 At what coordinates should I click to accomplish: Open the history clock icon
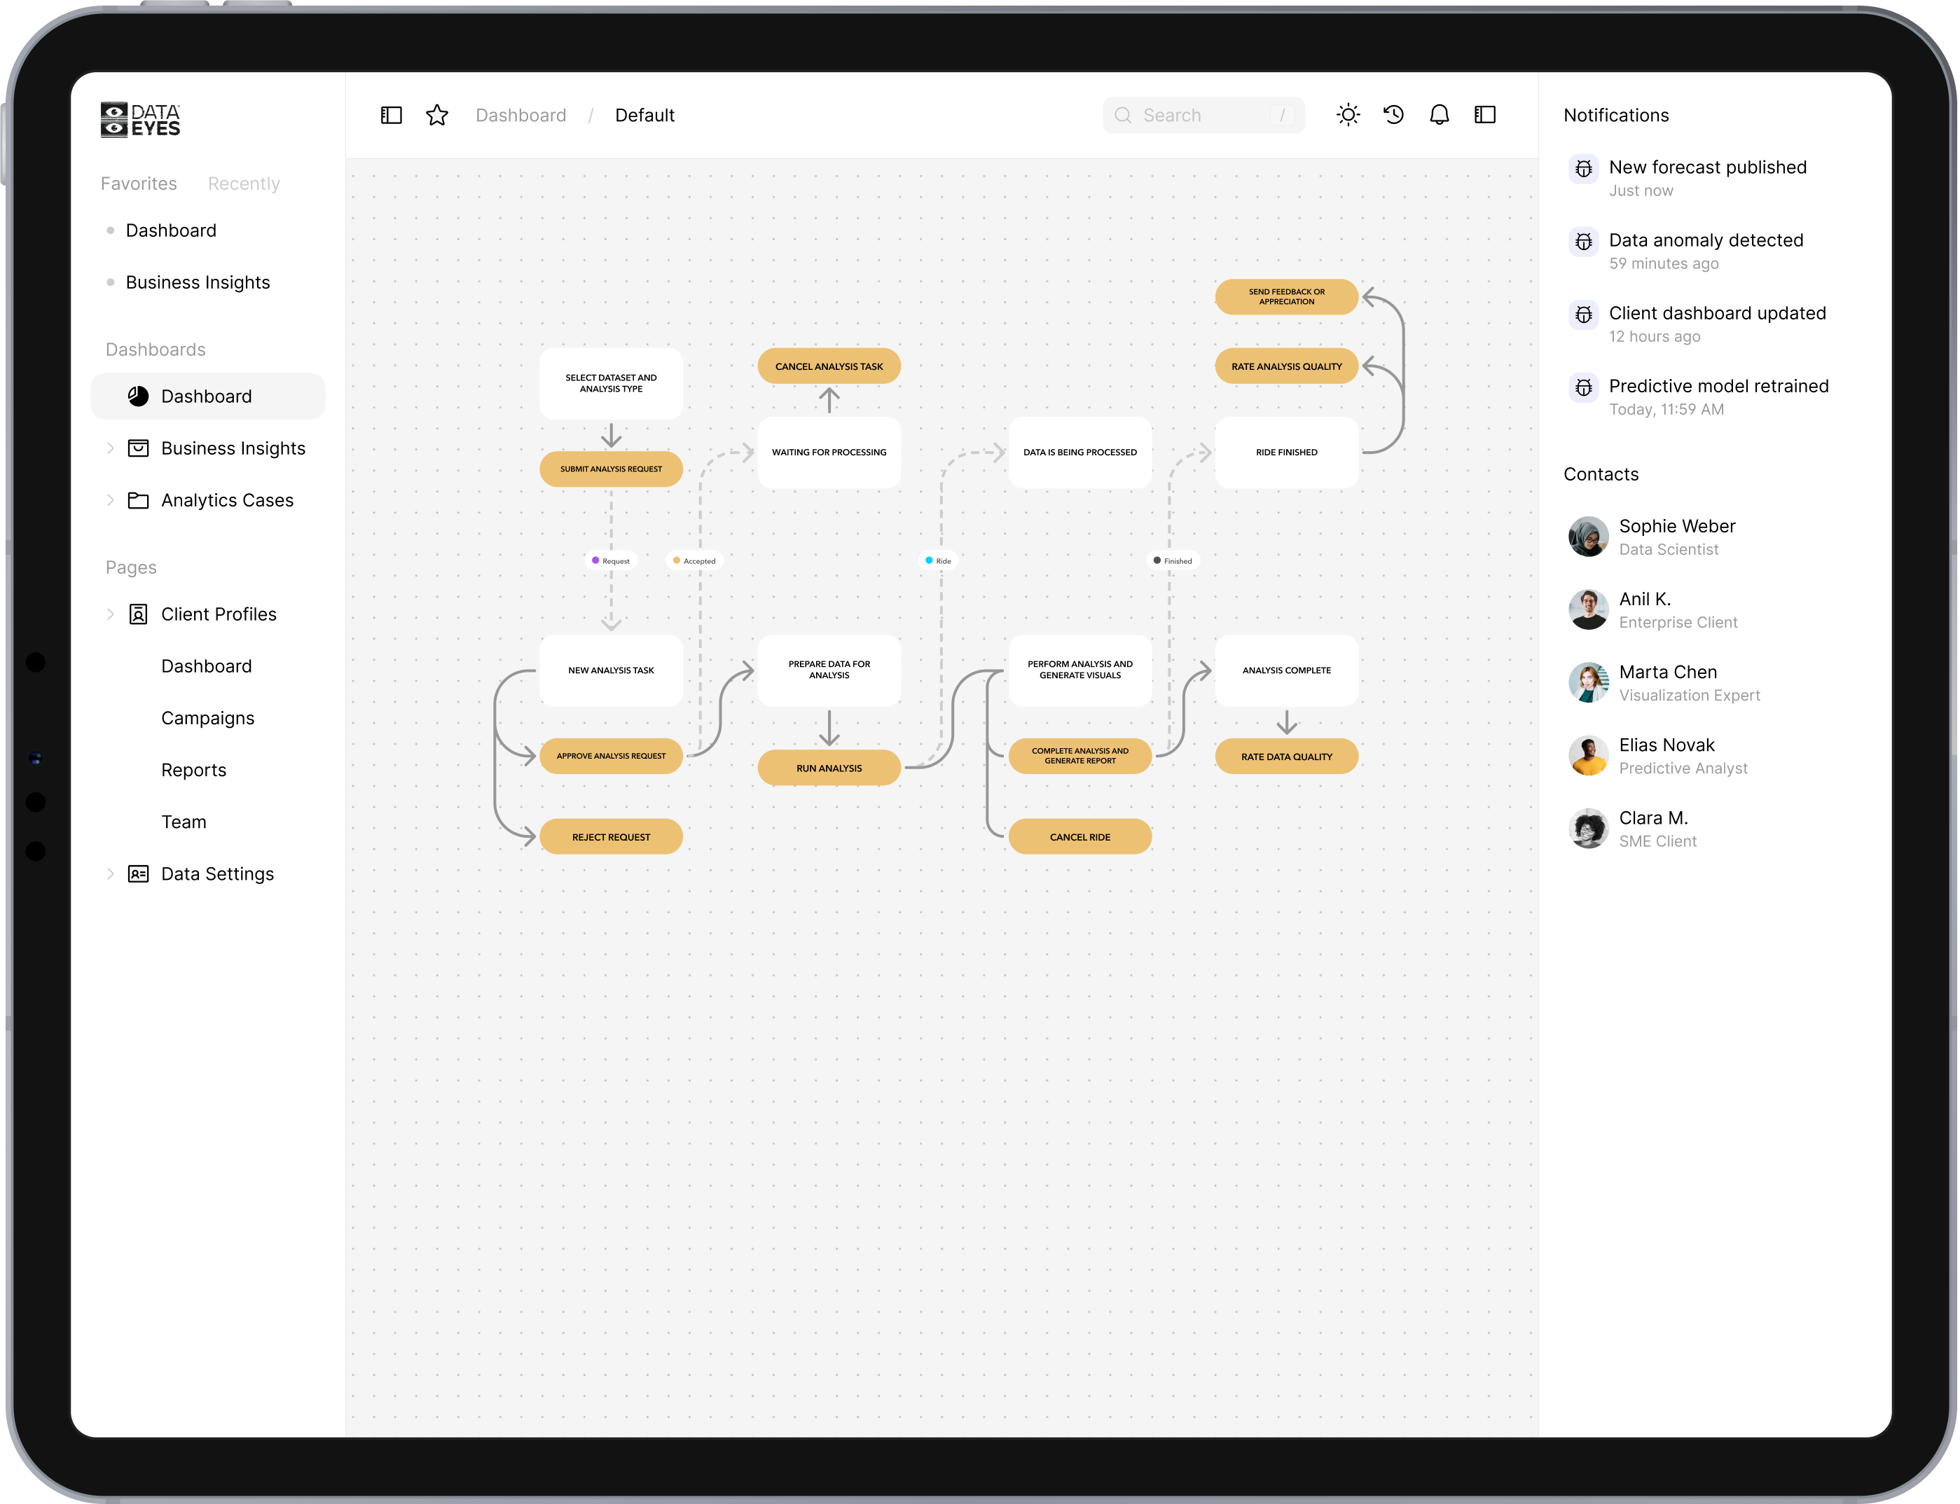(x=1393, y=115)
